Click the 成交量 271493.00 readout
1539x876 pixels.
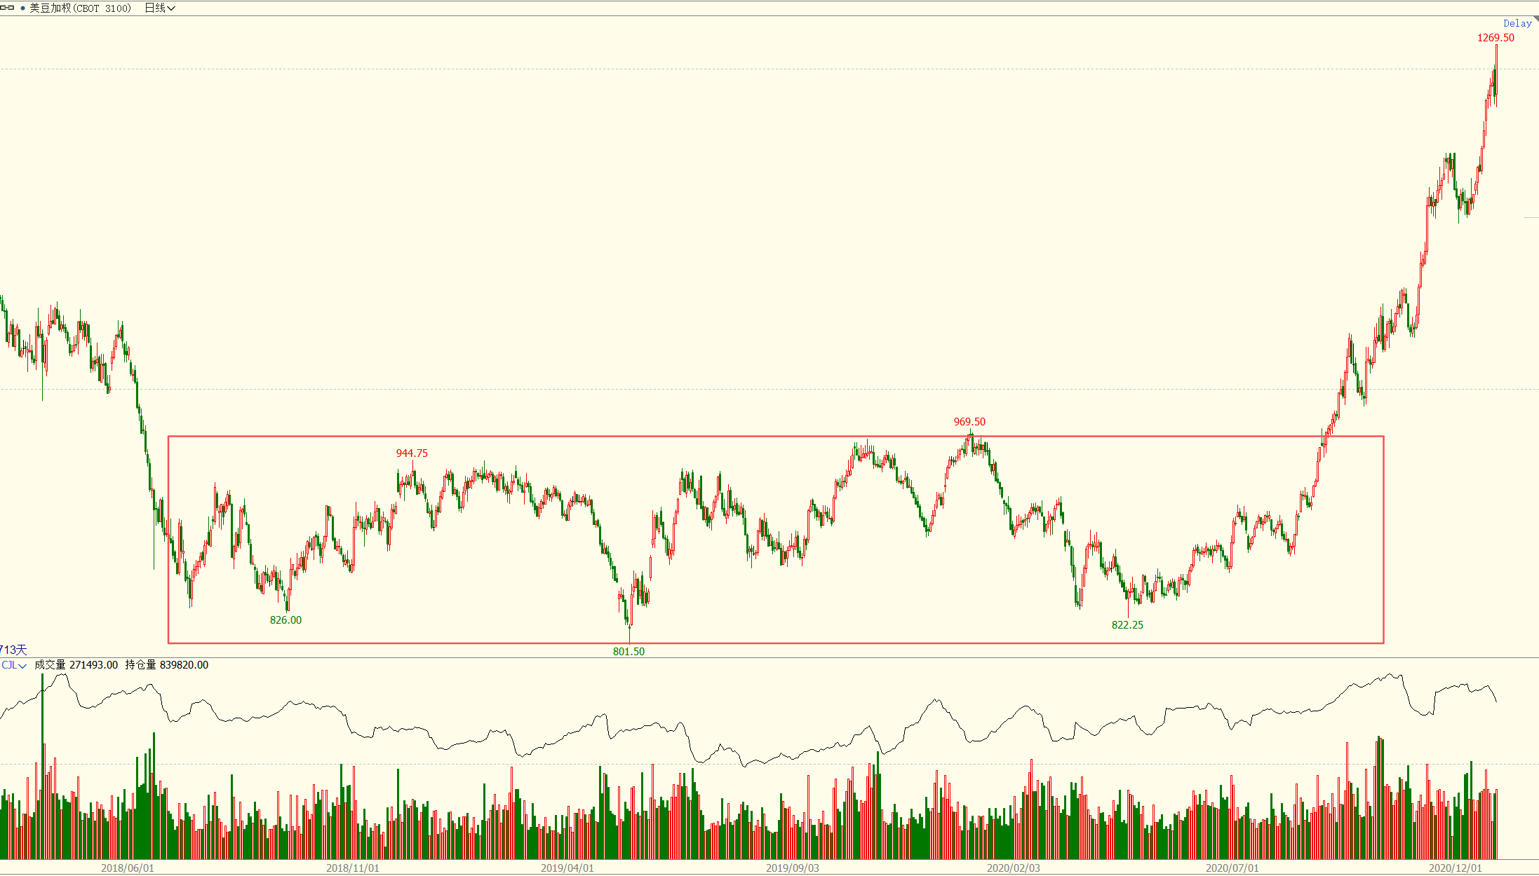tap(76, 664)
